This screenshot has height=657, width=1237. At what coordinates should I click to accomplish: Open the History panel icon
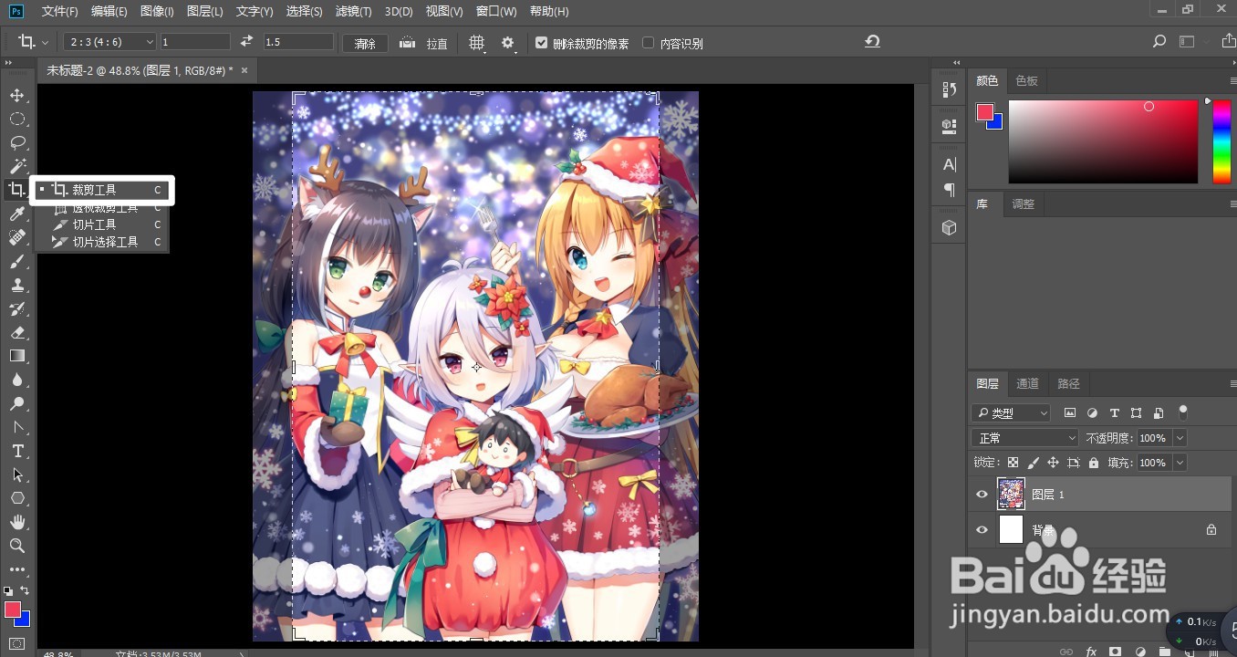click(x=950, y=90)
